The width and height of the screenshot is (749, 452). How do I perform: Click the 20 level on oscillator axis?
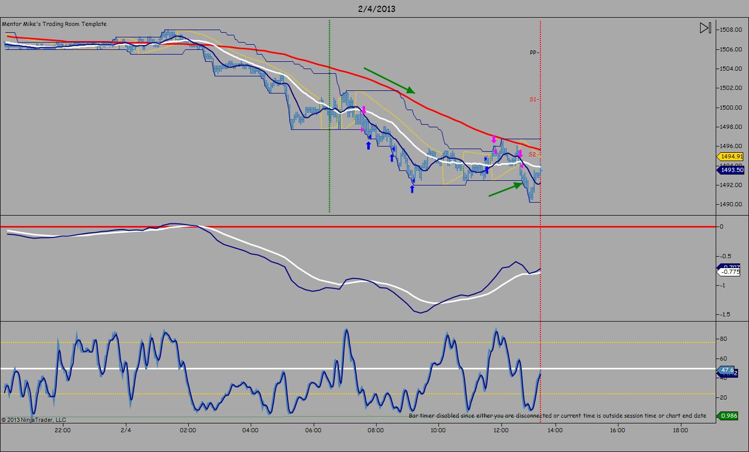click(723, 397)
